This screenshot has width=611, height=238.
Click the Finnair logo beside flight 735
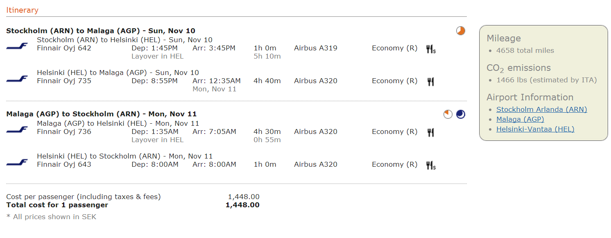pos(17,79)
